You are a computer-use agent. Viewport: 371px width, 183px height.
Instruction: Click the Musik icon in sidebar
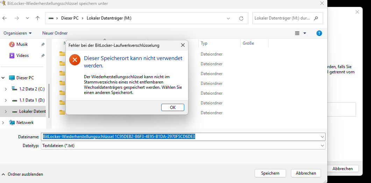click(x=12, y=44)
